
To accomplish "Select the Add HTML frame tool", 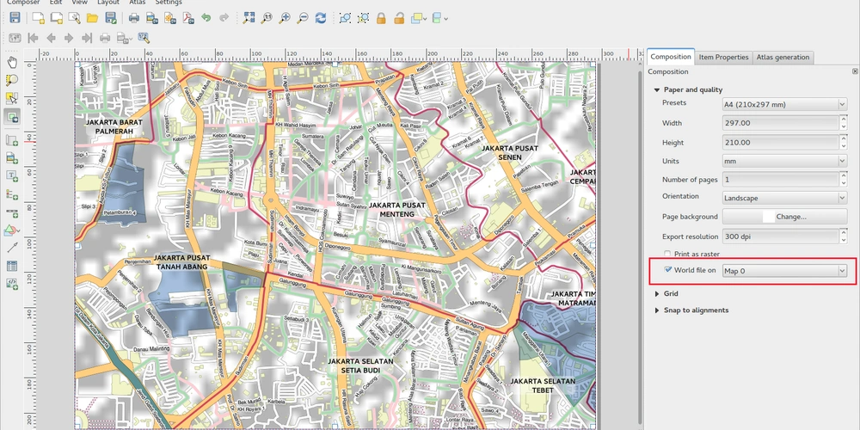I will (x=12, y=284).
